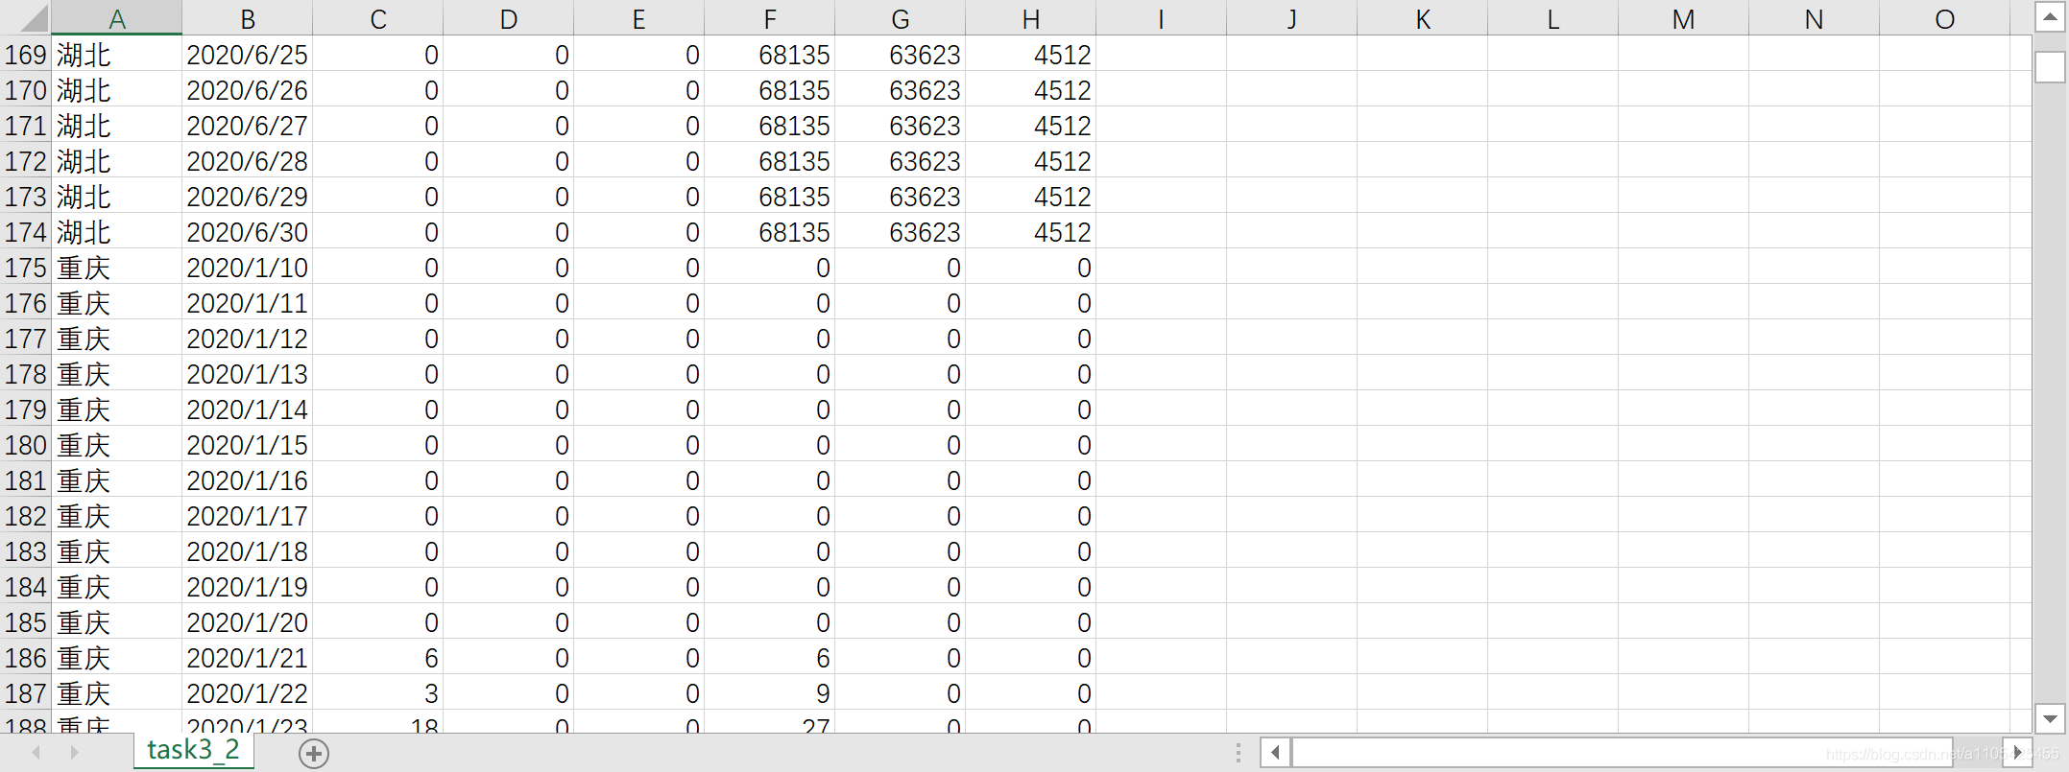Select column K header

click(1423, 19)
